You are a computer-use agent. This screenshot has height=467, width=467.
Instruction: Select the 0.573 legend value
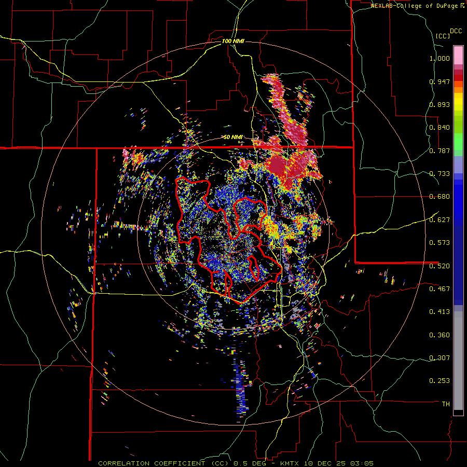coord(439,243)
